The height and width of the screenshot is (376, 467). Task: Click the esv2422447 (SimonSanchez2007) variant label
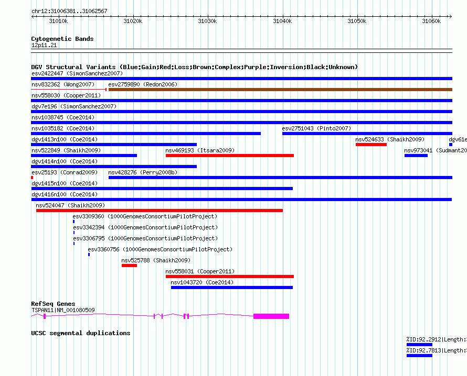click(77, 73)
